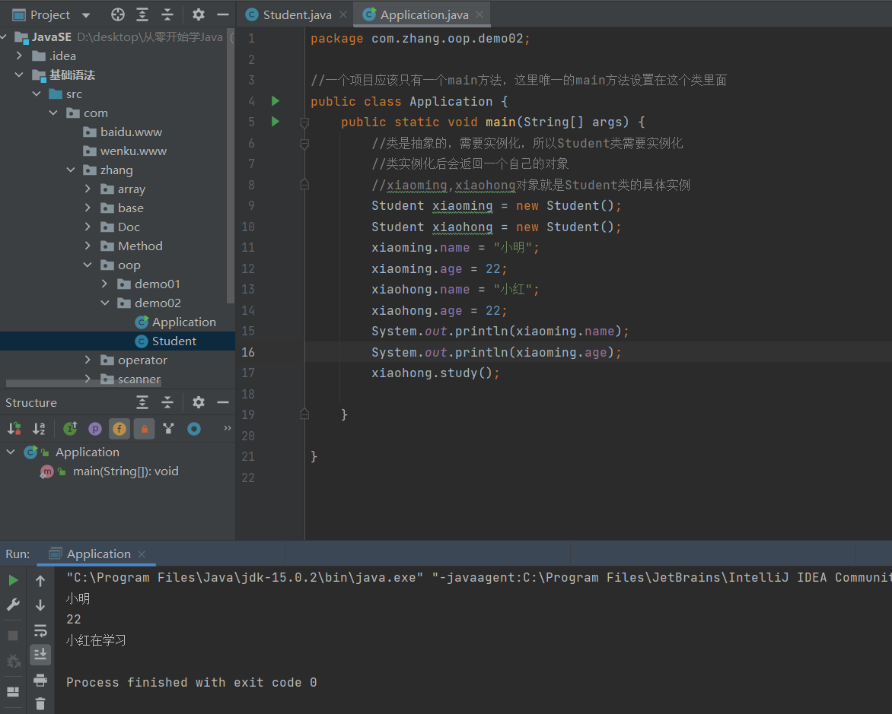Select baidu.www package
This screenshot has width=892, height=714.
pyautogui.click(x=123, y=132)
